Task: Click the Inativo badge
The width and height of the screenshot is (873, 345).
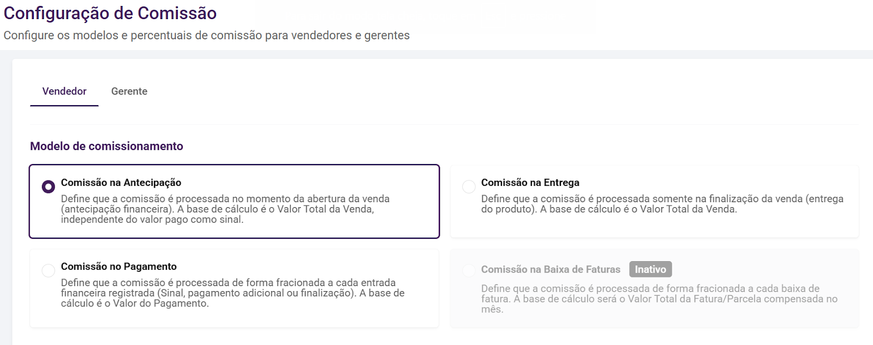Action: (650, 269)
